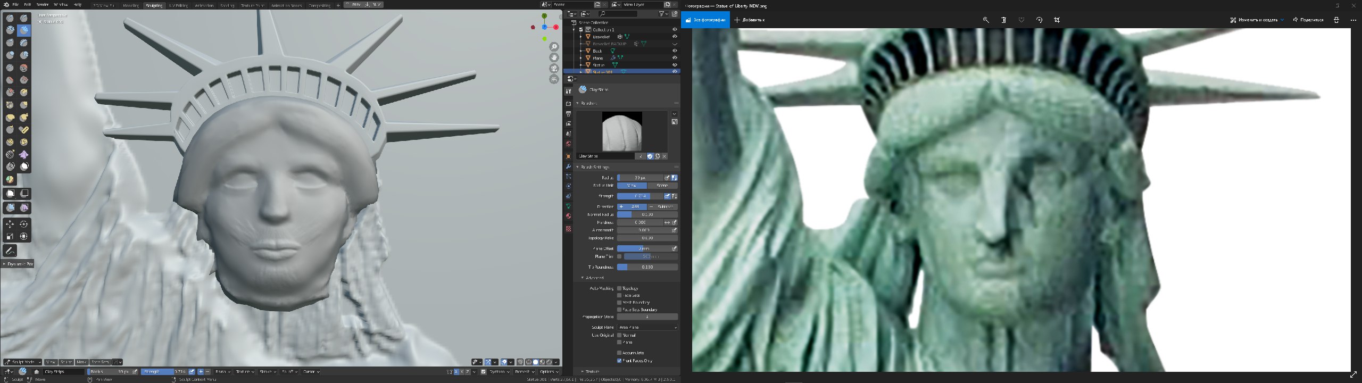This screenshot has width=1362, height=383.
Task: Click the viewport zoom magnifier gizmo
Action: click(554, 47)
